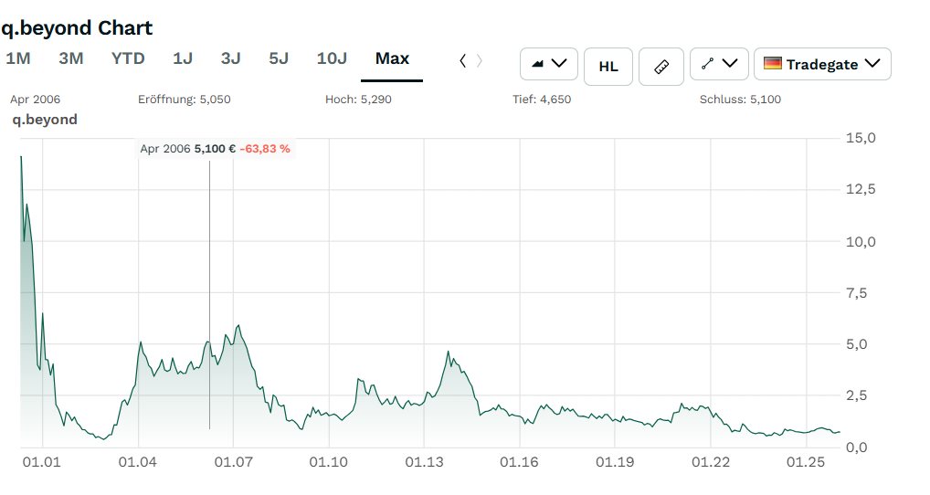Choose the 5J time range
Viewport: 930px width, 495px height.
[279, 58]
